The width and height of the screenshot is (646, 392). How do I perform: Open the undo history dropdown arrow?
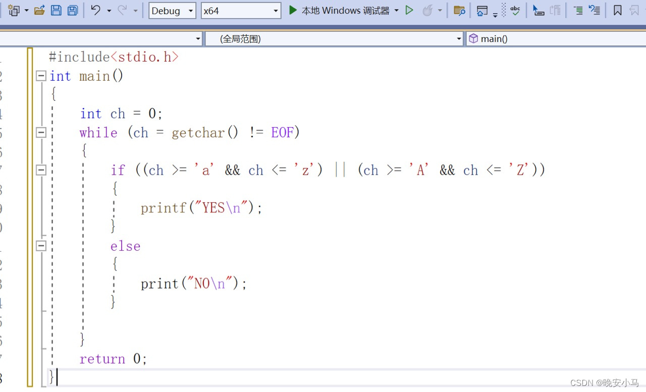coord(109,11)
